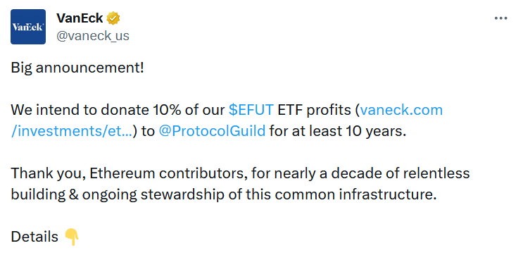The width and height of the screenshot is (523, 260).
Task: Click "for at least 10 years" phrase
Action: [x=336, y=131]
